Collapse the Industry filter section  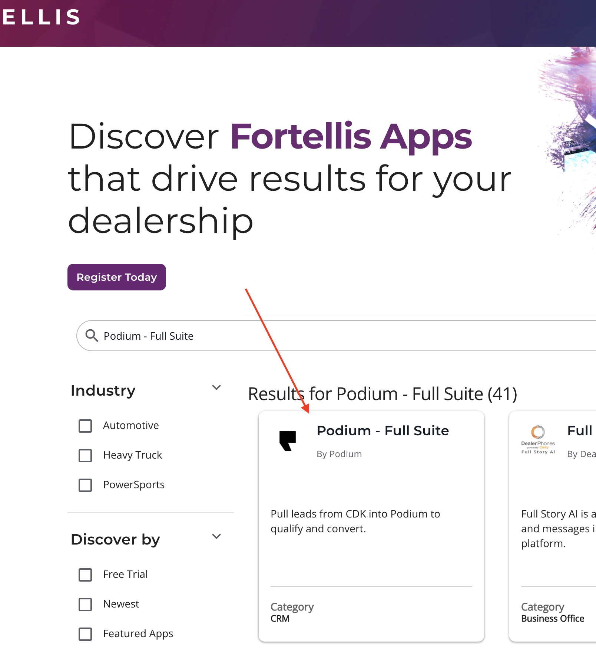click(x=217, y=387)
